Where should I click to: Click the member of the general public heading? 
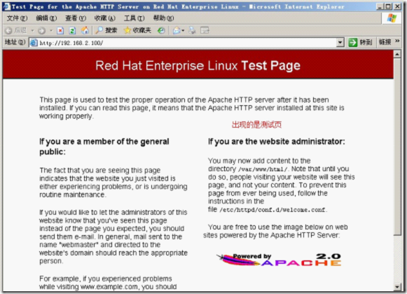pyautogui.click(x=104, y=147)
